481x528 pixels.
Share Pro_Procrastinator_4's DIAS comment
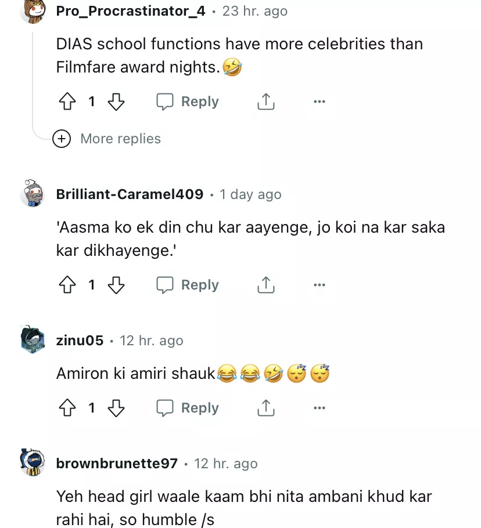265,102
